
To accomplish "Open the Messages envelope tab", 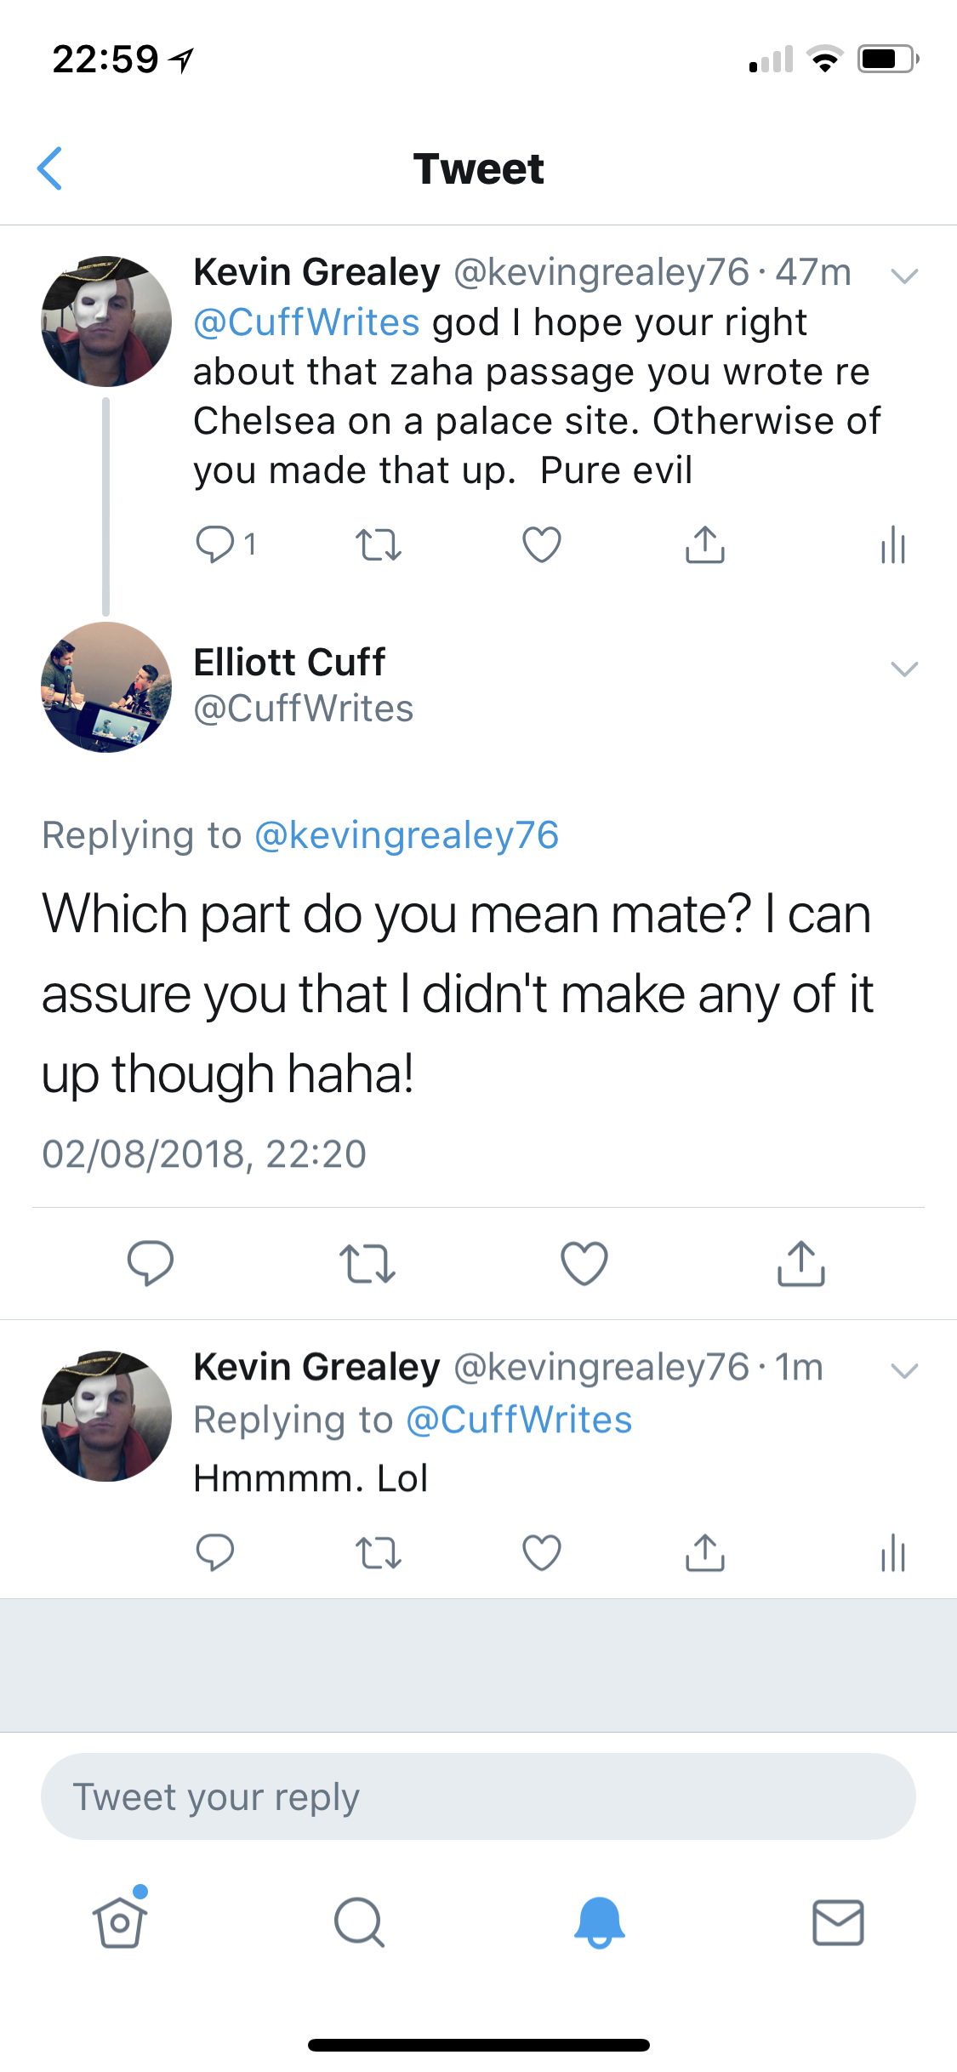I will coord(838,1922).
